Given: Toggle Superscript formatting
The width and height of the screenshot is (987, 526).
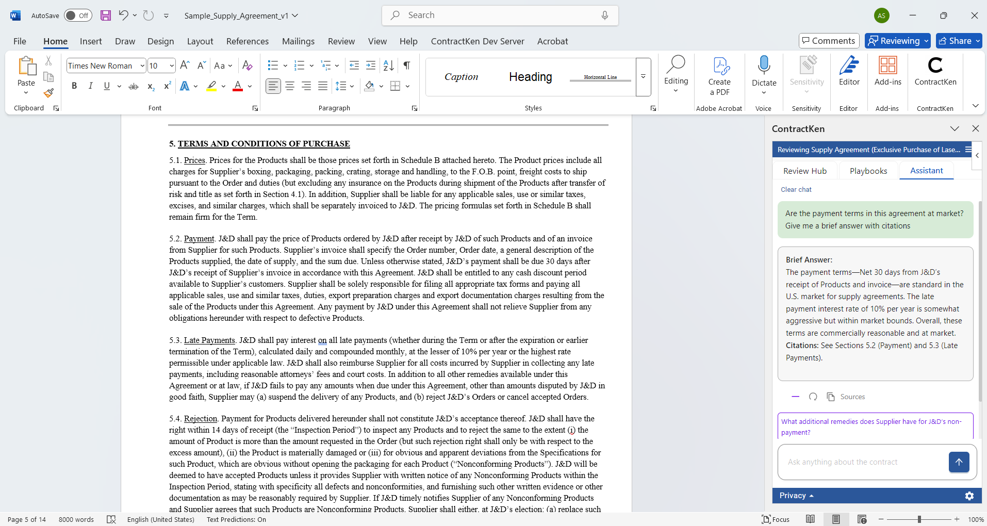Looking at the screenshot, I should (x=167, y=86).
